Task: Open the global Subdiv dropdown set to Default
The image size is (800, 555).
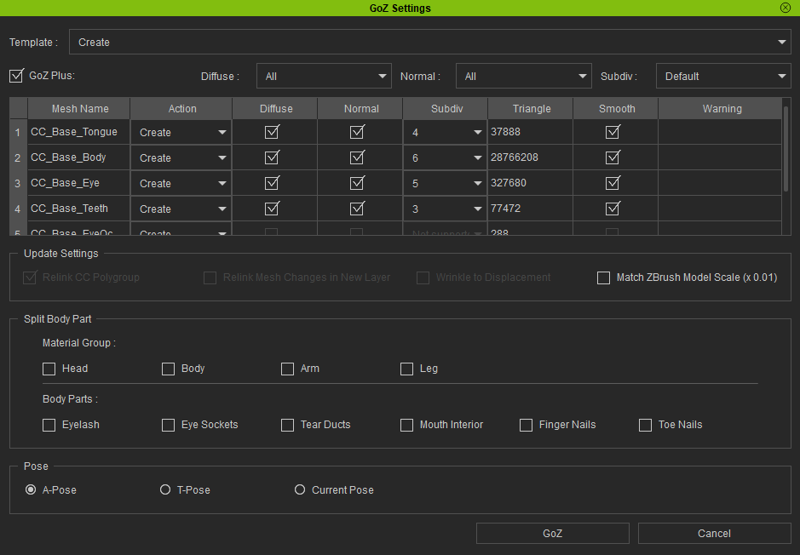Action: tap(723, 76)
